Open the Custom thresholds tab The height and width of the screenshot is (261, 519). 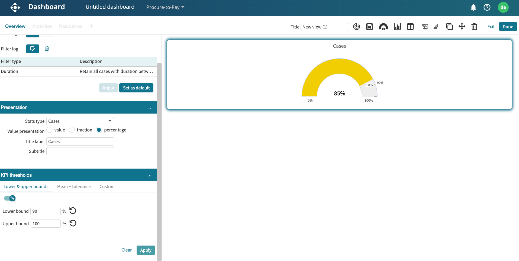point(107,186)
